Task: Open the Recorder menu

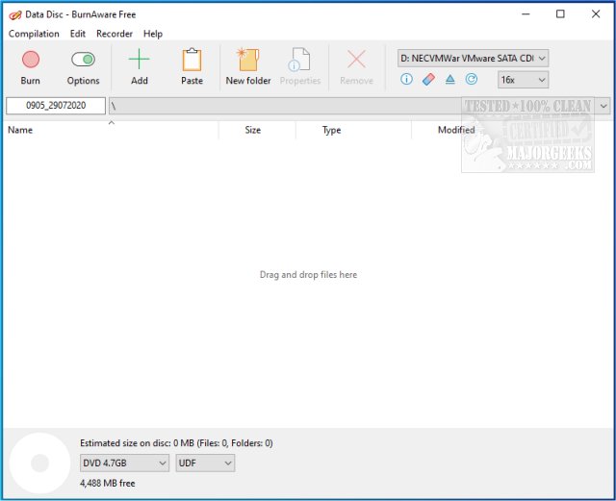Action: pyautogui.click(x=115, y=34)
